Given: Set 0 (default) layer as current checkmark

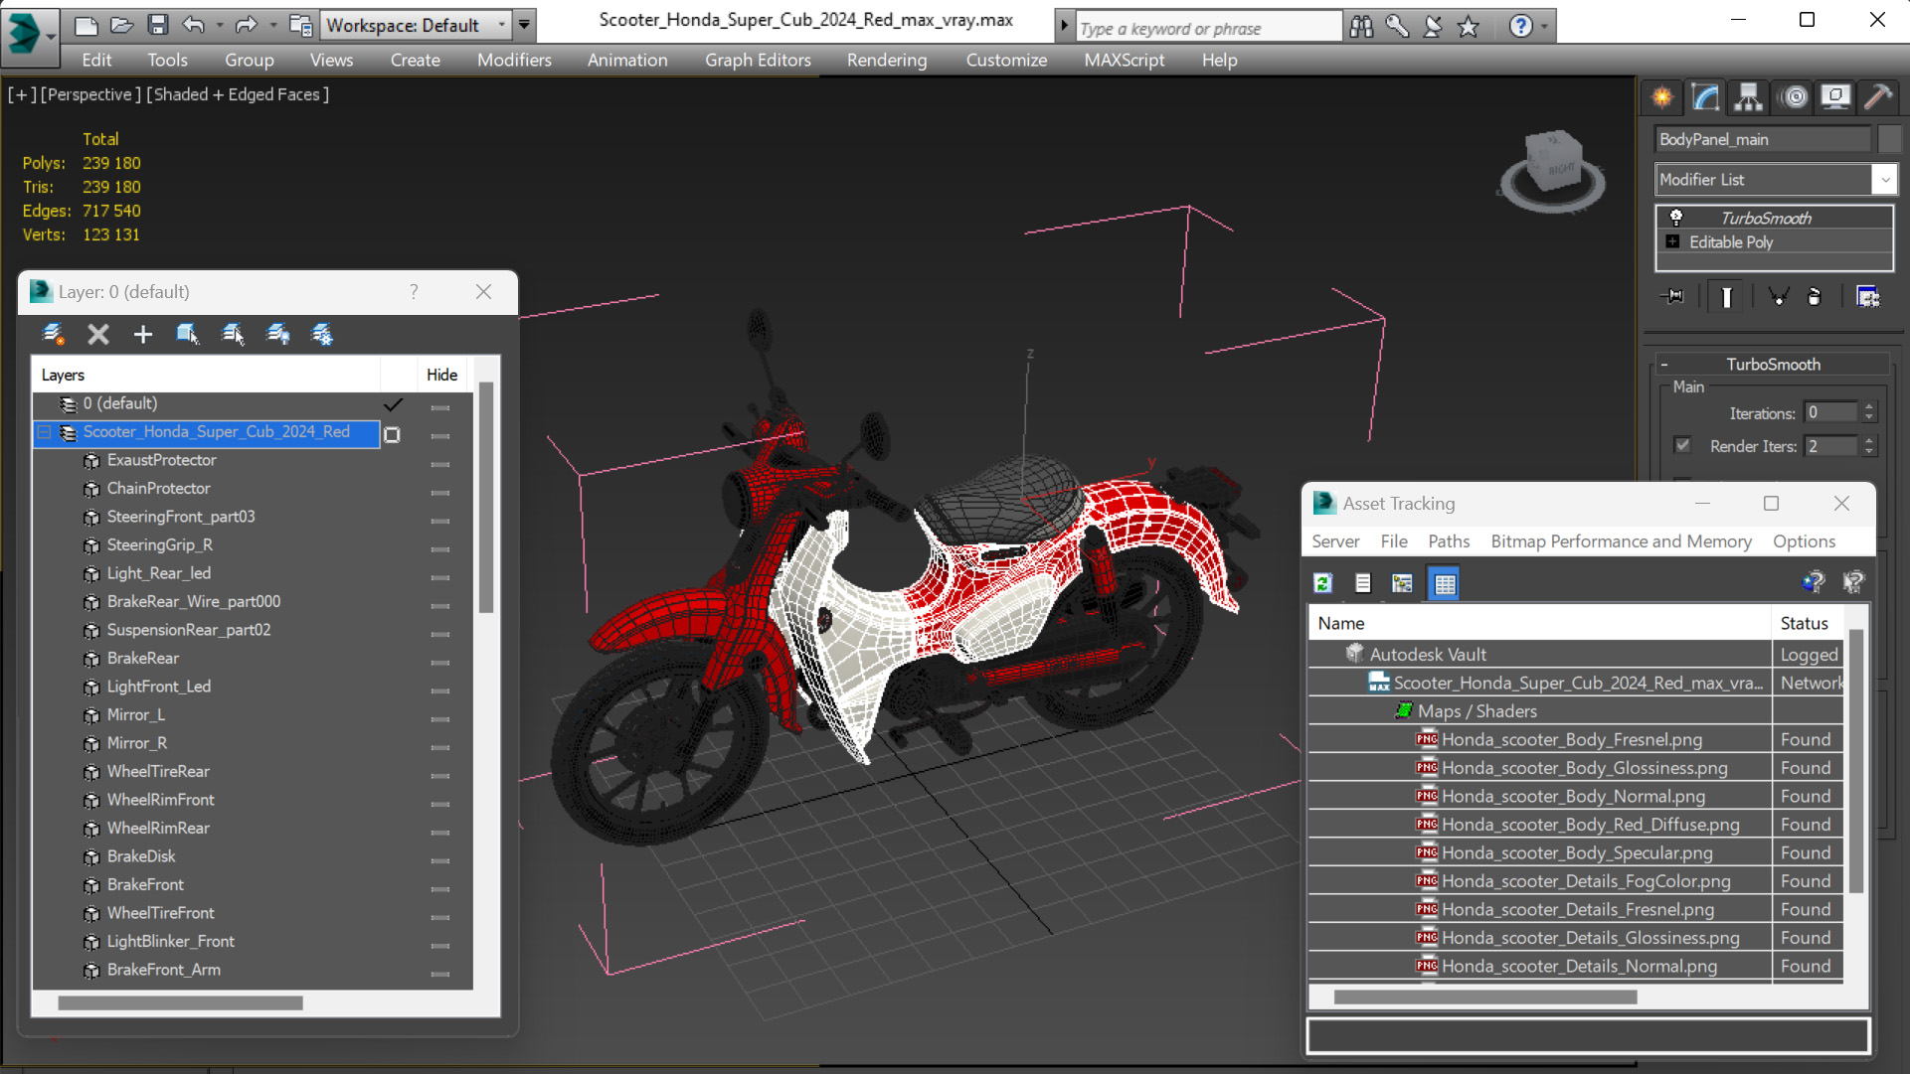Looking at the screenshot, I should (x=394, y=404).
